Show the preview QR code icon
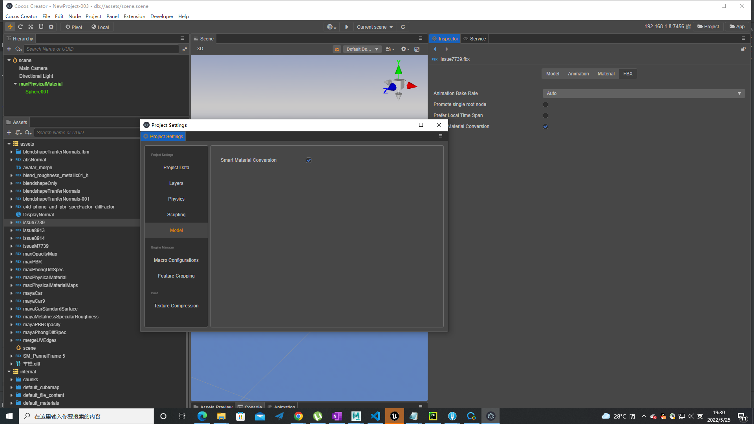Viewport: 754px width, 424px height. click(x=688, y=26)
